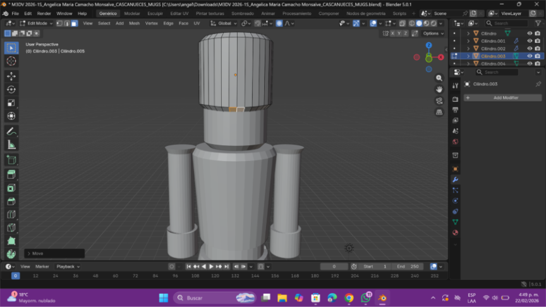Open the Material properties tab icon
Screen dimensions: 546x307
455,232
